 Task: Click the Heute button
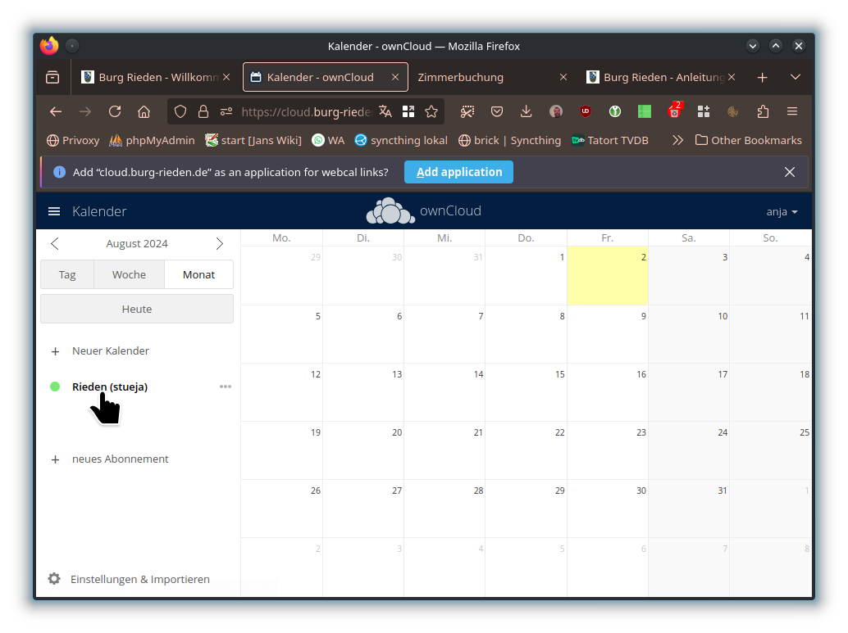[x=137, y=309]
